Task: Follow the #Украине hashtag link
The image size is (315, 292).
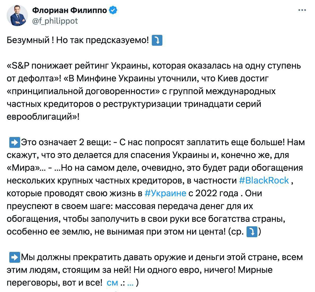Action: click(x=166, y=193)
